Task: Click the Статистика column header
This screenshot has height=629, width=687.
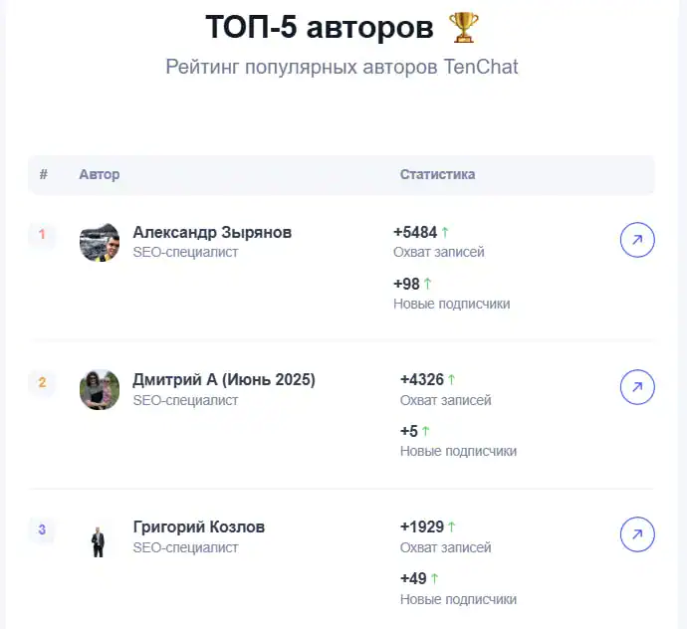Action: (437, 174)
